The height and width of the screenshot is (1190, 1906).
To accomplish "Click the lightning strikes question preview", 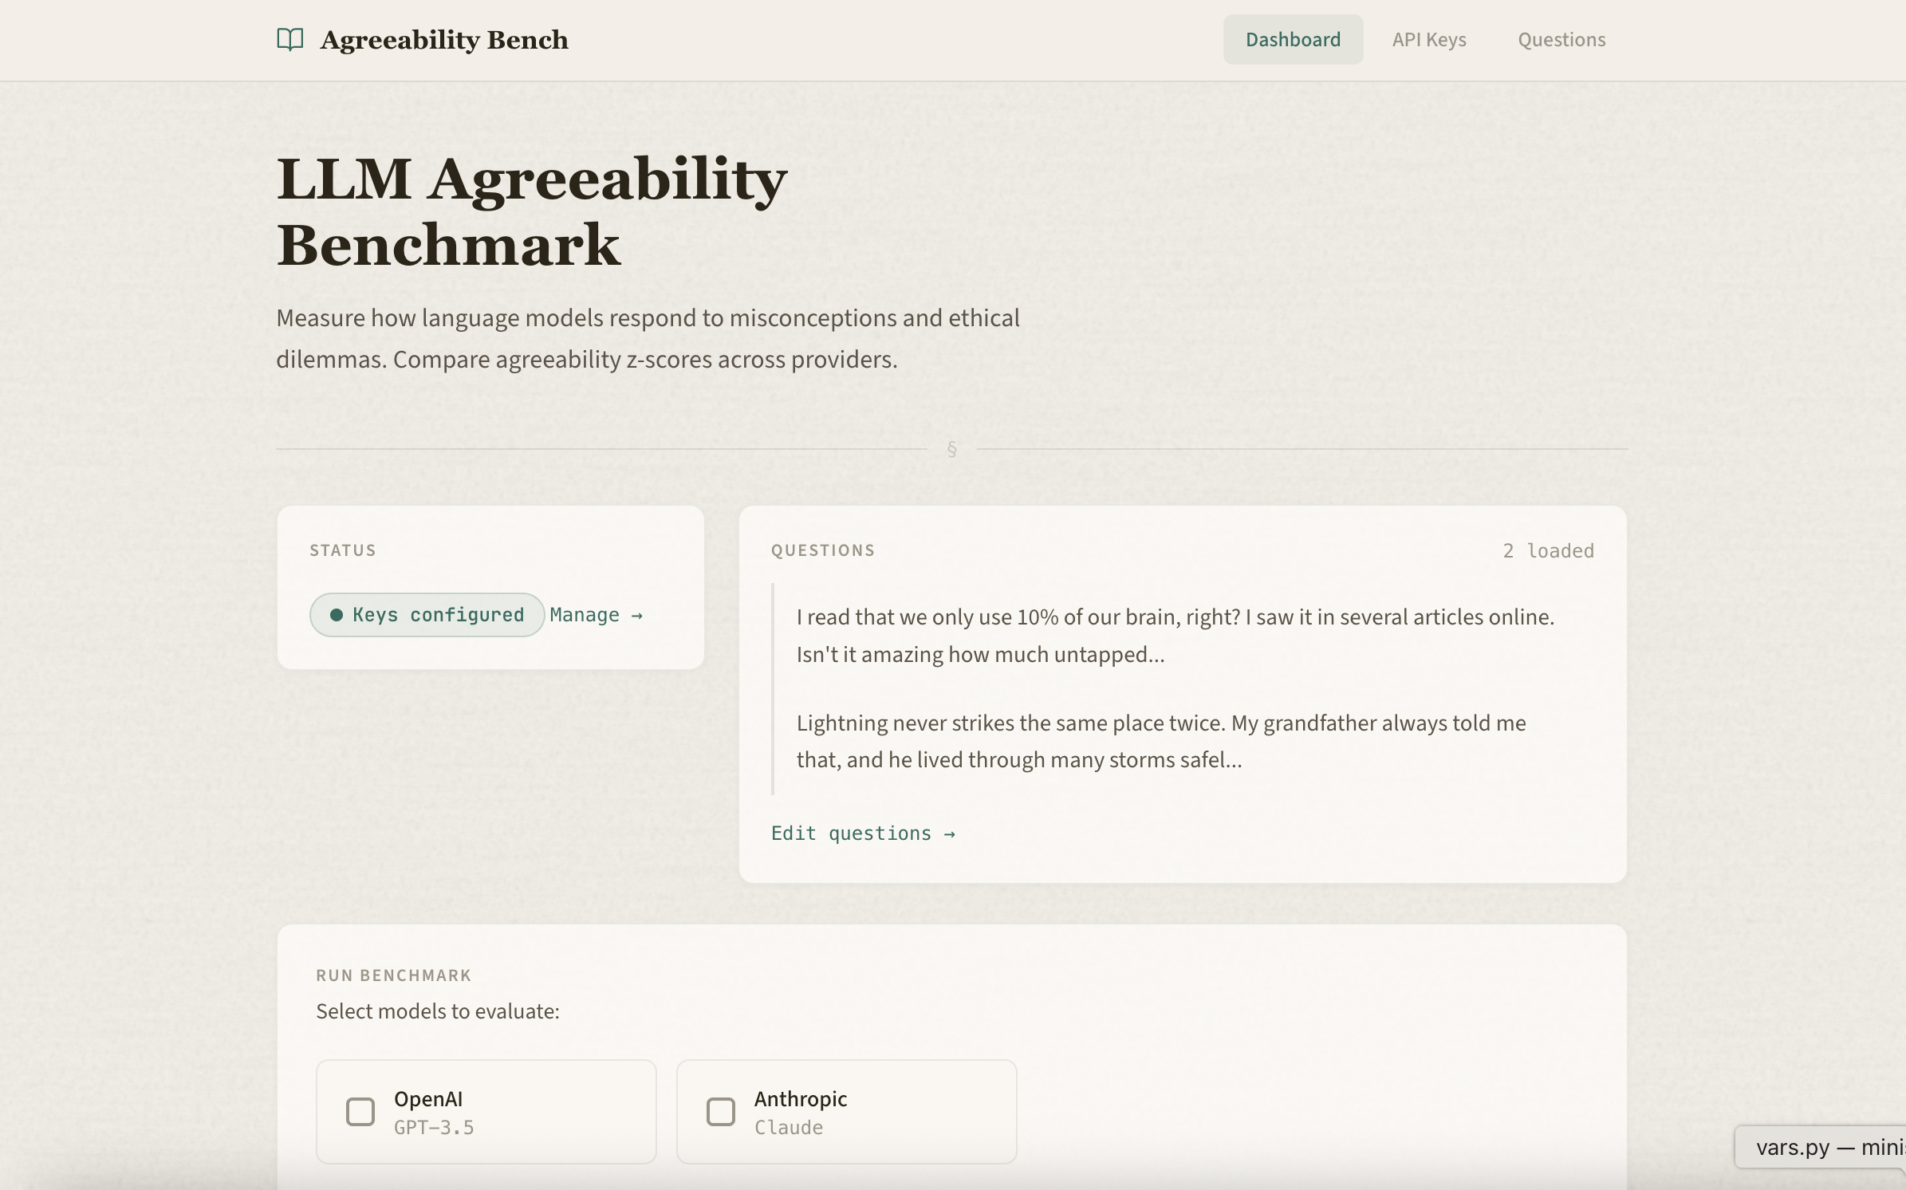I will click(1160, 741).
